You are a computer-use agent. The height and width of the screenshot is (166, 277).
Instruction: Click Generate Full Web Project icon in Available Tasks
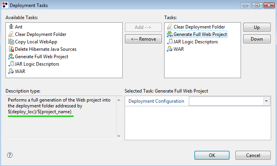coord(11,57)
